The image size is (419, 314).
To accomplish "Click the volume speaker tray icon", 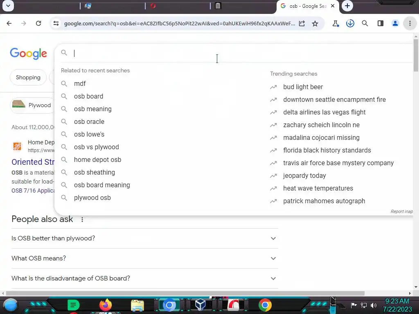I will 374,305.
